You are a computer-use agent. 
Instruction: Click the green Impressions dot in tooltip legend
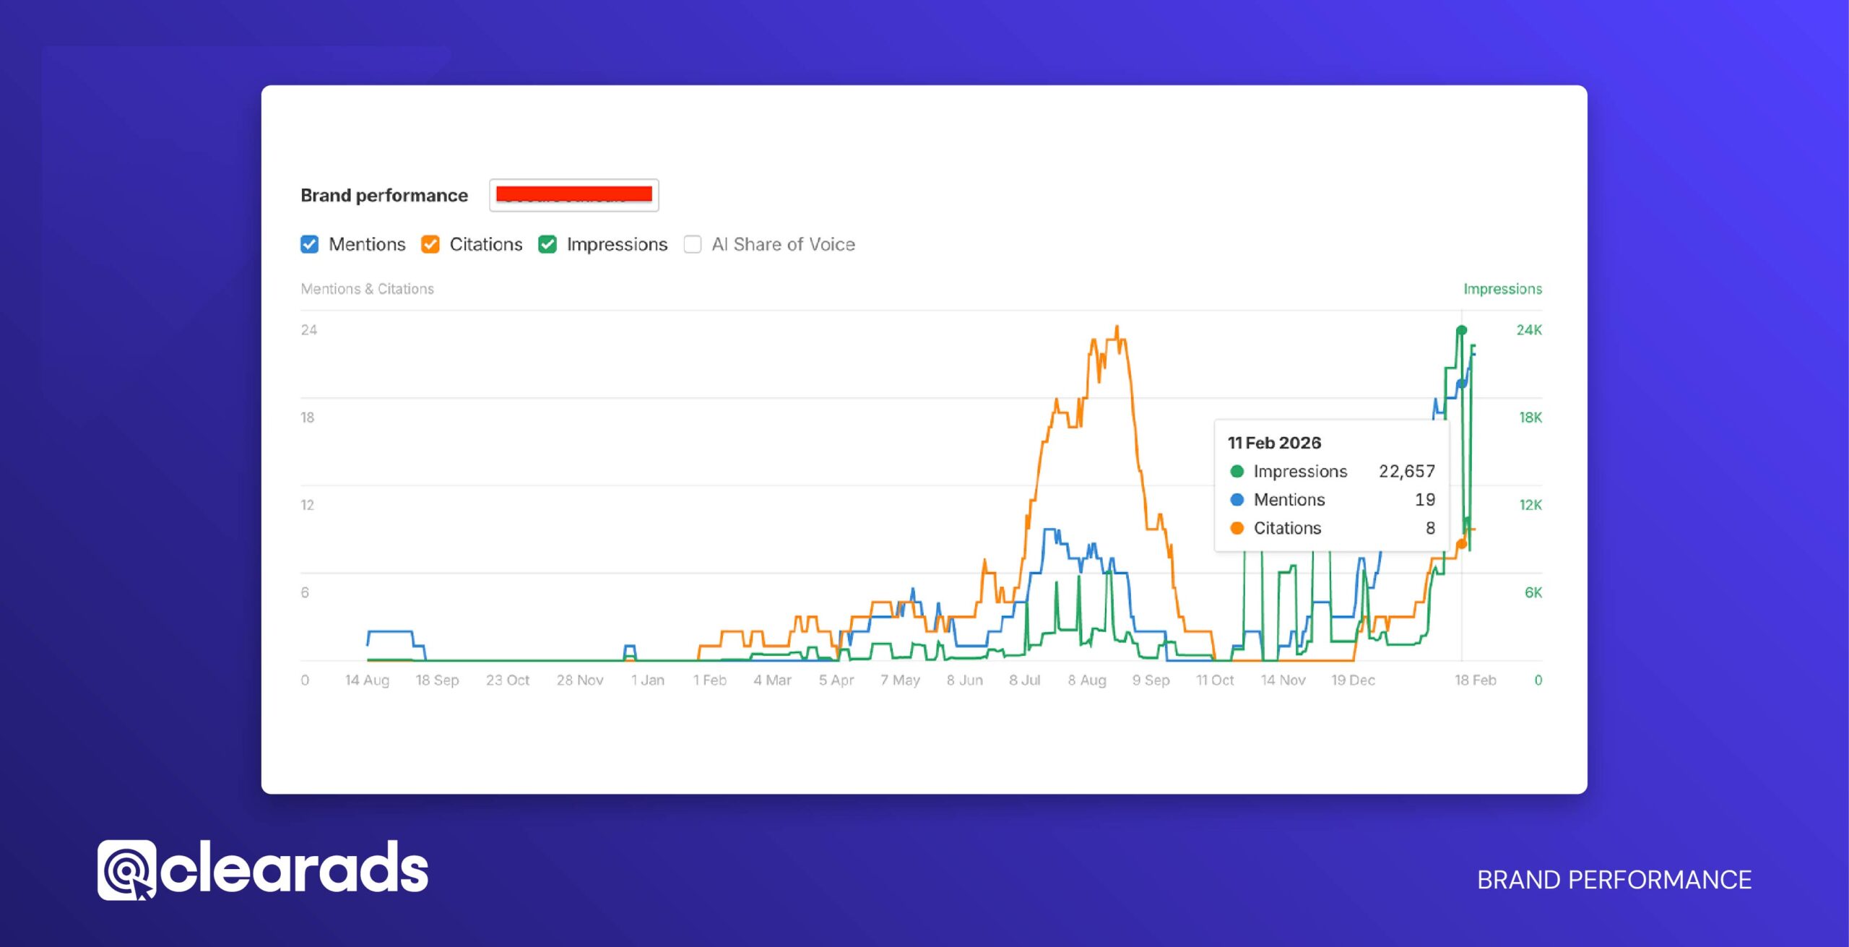tap(1236, 471)
